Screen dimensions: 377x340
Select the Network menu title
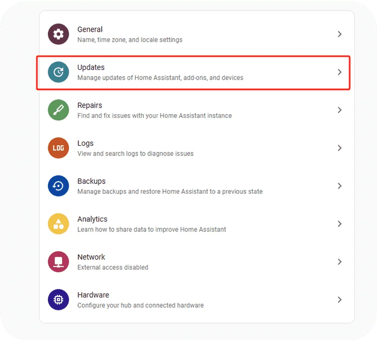91,257
